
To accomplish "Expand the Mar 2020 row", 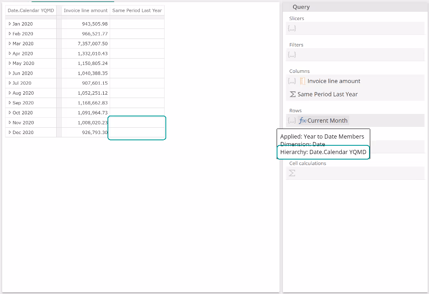I will pos(10,44).
